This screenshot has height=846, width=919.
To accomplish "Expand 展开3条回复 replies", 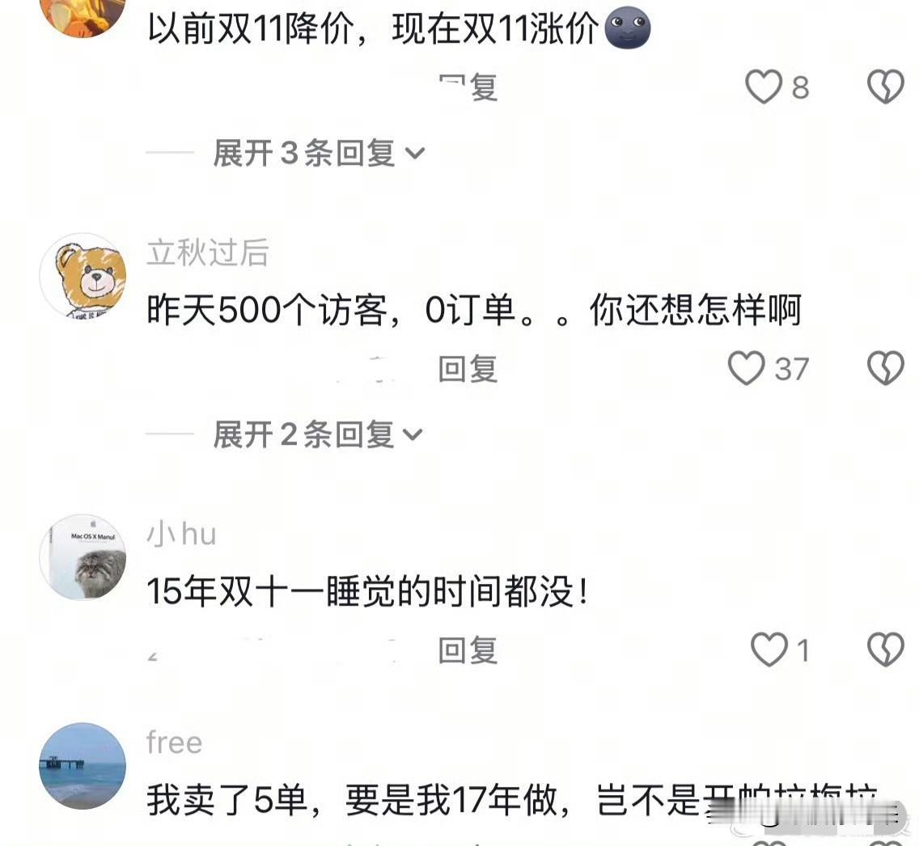I will point(318,153).
